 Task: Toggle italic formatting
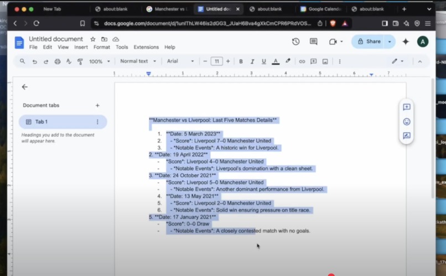[x=252, y=61]
